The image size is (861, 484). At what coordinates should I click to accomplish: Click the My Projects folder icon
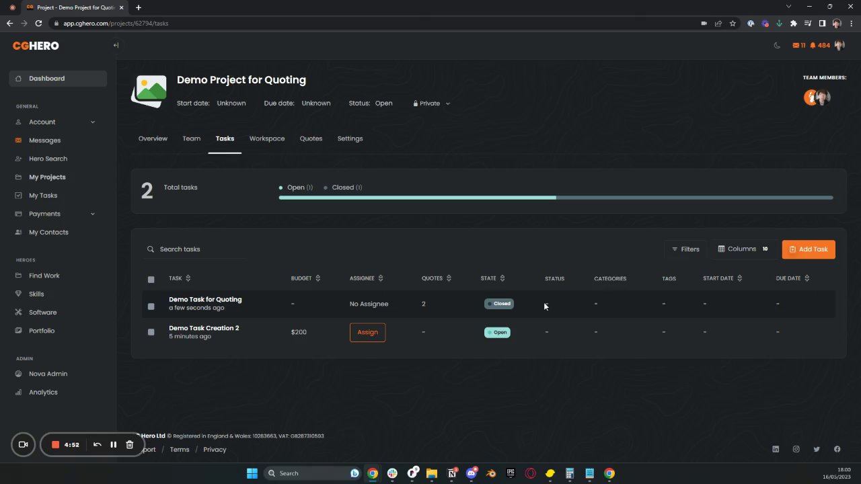(x=18, y=177)
